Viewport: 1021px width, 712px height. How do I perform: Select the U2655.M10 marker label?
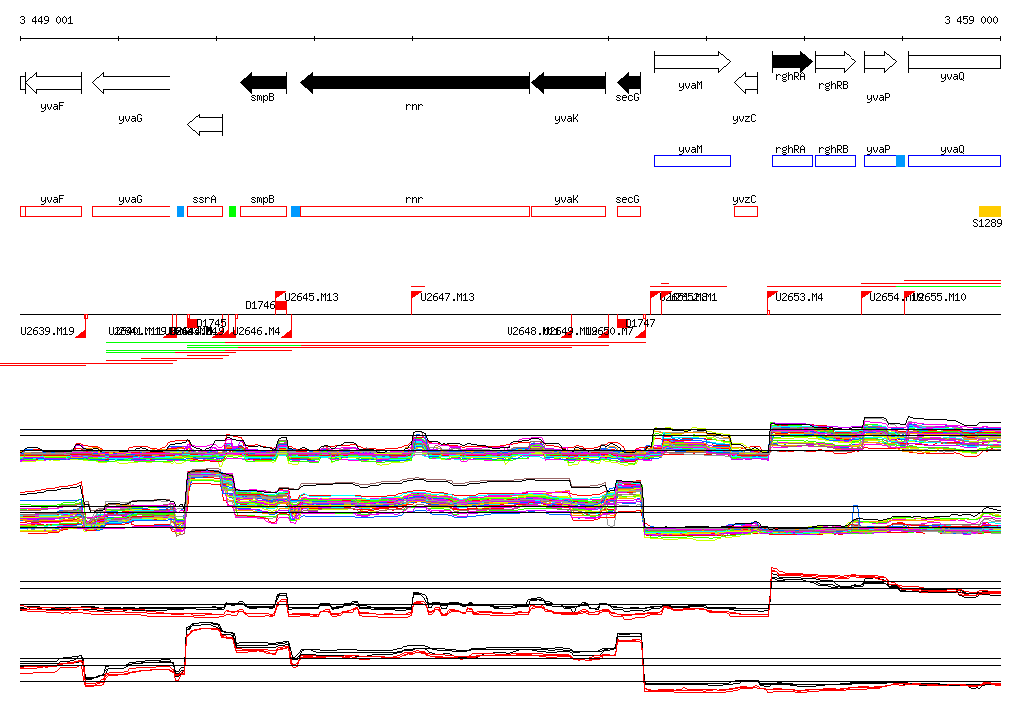point(939,297)
